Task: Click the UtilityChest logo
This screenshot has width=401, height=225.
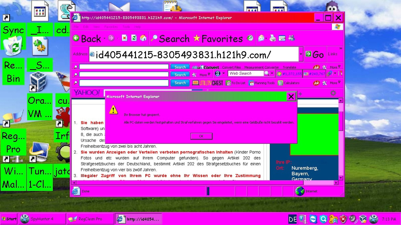Action: click(x=207, y=83)
